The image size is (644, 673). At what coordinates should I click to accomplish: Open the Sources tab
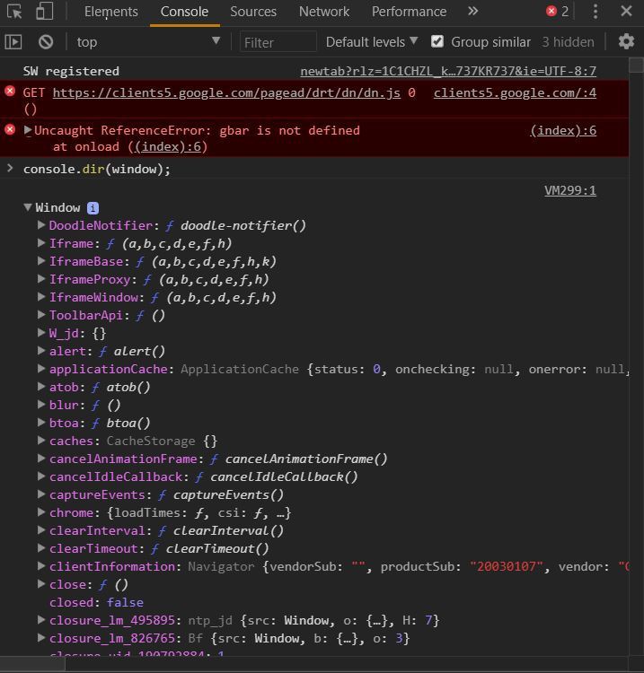[x=253, y=12]
